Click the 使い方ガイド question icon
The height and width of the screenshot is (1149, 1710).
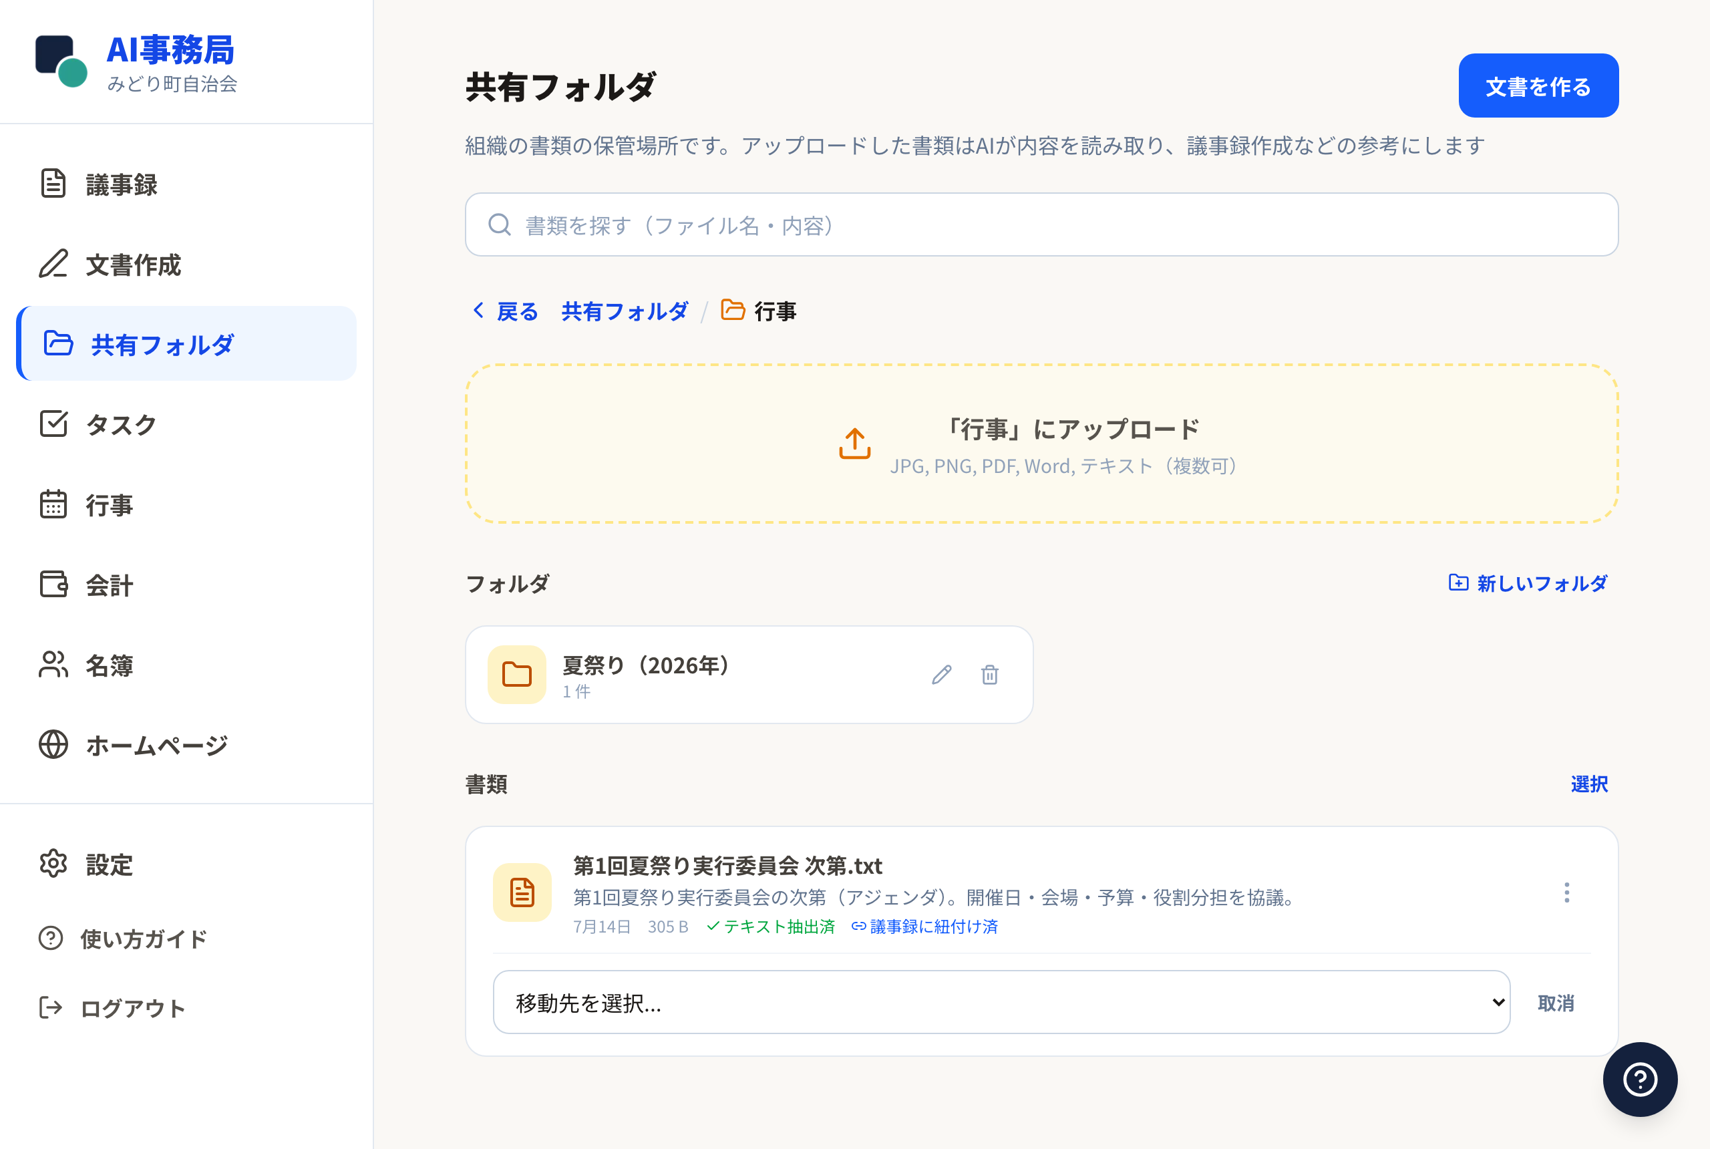pyautogui.click(x=50, y=938)
